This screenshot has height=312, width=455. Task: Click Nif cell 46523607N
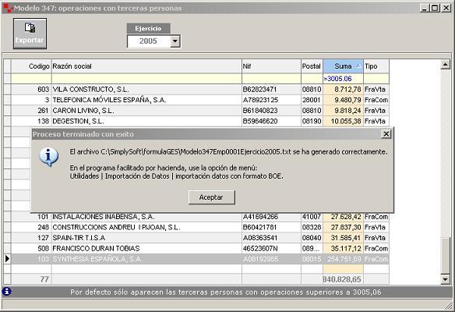tap(271, 248)
